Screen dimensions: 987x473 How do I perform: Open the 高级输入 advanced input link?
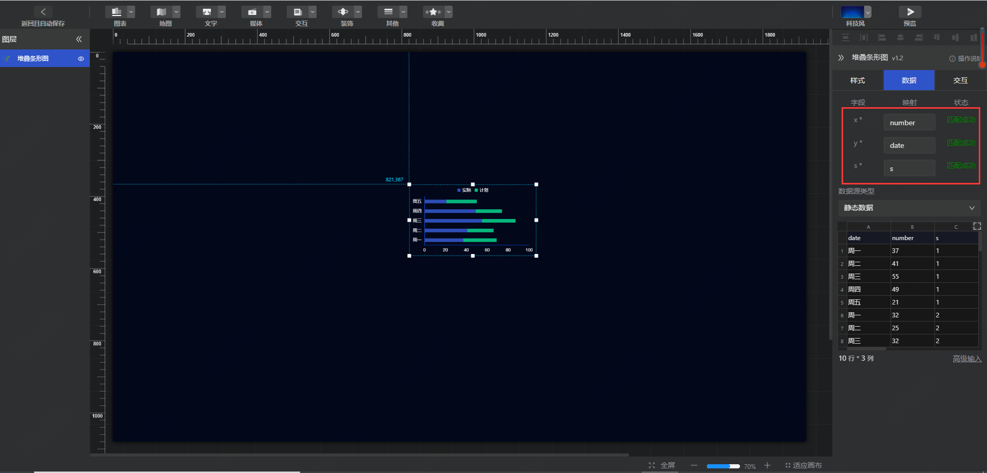[967, 359]
